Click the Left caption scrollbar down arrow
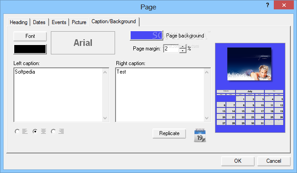 pyautogui.click(x=105, y=118)
